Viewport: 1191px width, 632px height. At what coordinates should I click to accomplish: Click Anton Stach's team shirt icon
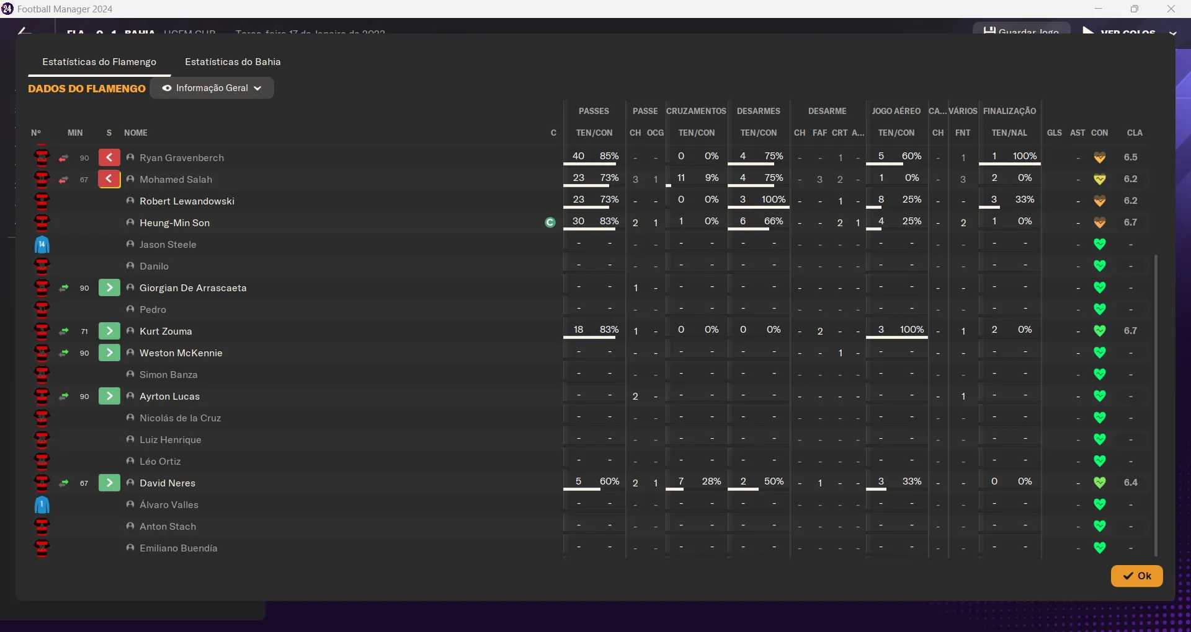[42, 527]
